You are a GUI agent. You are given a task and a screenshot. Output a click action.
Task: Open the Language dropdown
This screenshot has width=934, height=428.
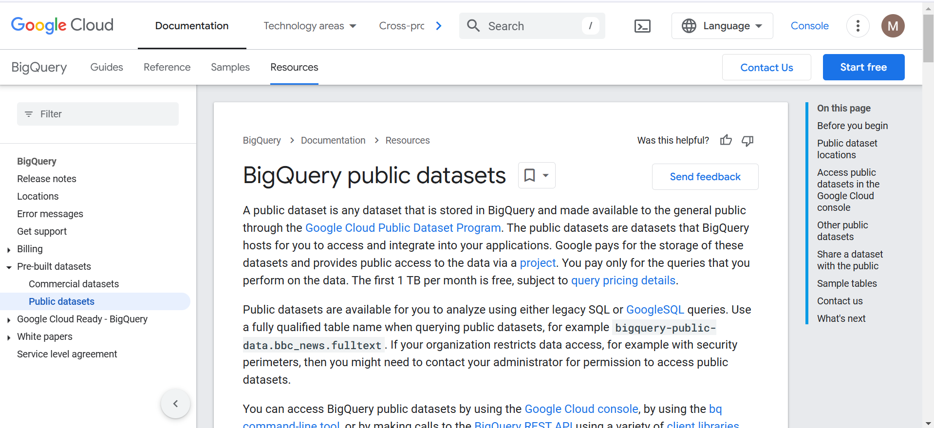click(722, 26)
